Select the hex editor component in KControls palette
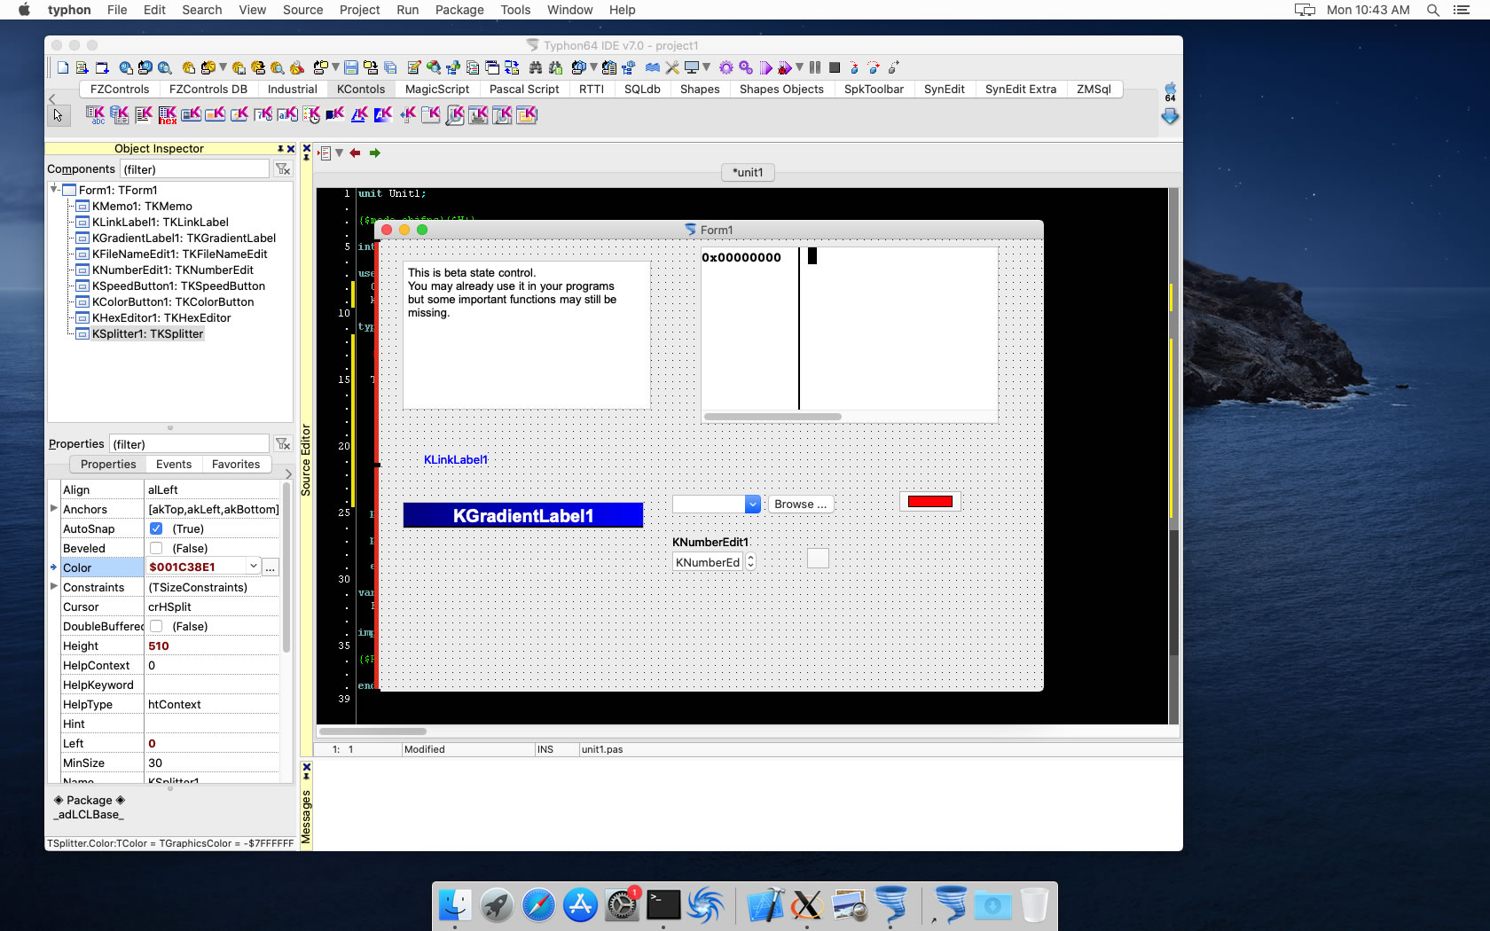The height and width of the screenshot is (931, 1490). (x=168, y=114)
